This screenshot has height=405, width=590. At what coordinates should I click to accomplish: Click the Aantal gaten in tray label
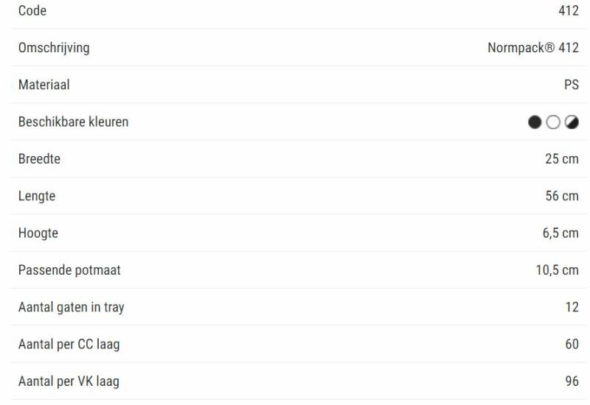pyautogui.click(x=71, y=307)
